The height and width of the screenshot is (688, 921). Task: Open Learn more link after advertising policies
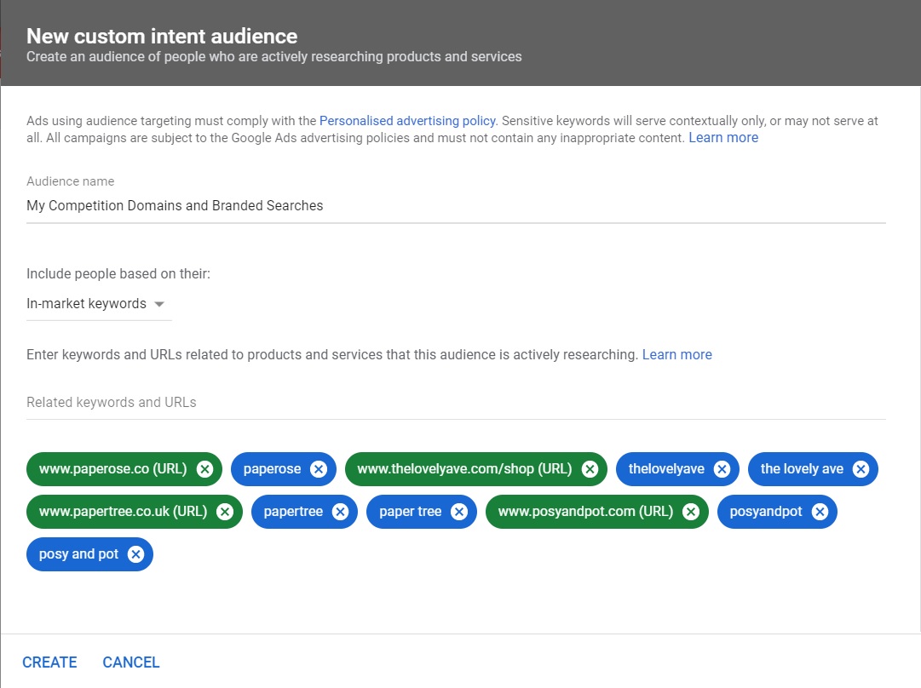coord(723,138)
